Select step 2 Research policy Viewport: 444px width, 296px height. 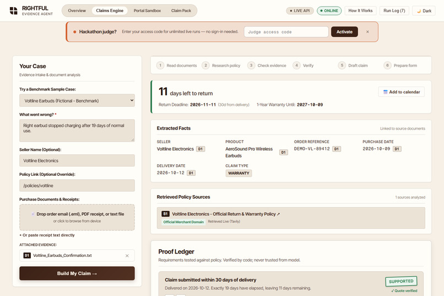point(221,66)
